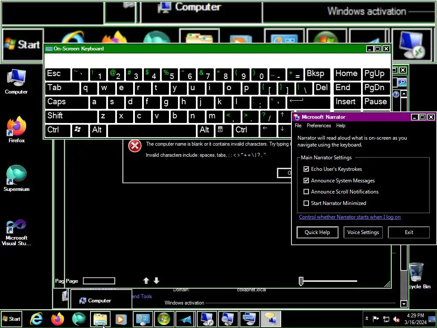This screenshot has width=437, height=328.
Task: Toggle the Shift key on keyboard
Action: 71,116
